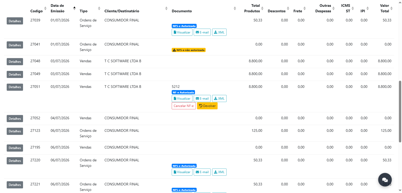View Detalhes of order 27052
Screen dimensions: 402x193
point(15,119)
